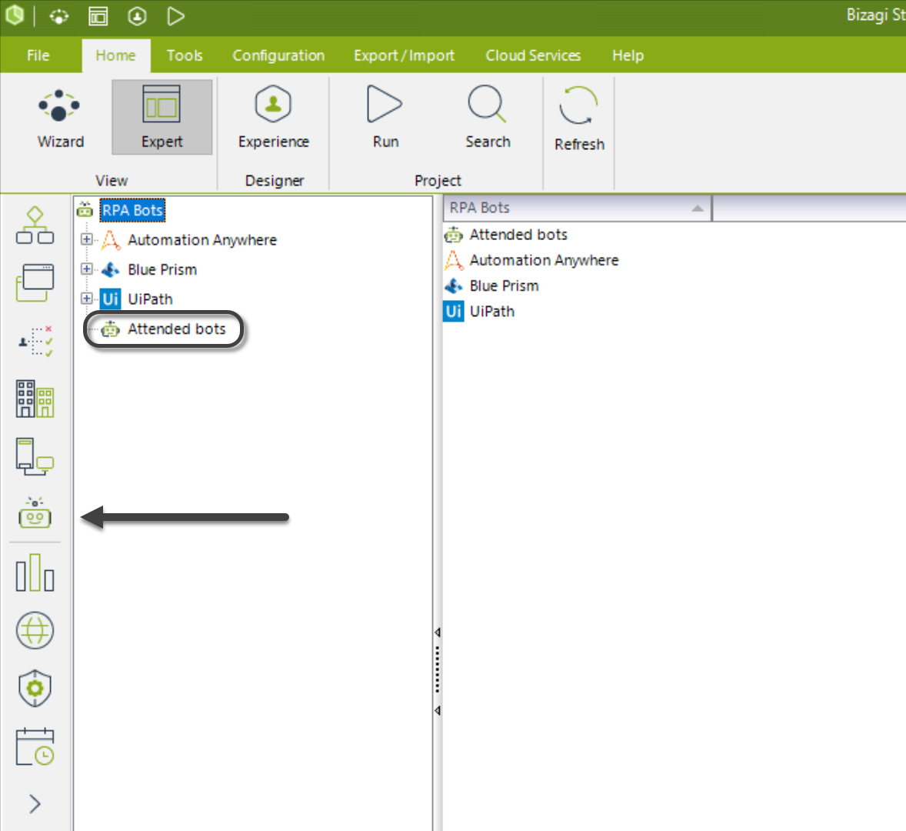This screenshot has width=906, height=831.
Task: Select Blue Prism in the tree
Action: [x=162, y=269]
